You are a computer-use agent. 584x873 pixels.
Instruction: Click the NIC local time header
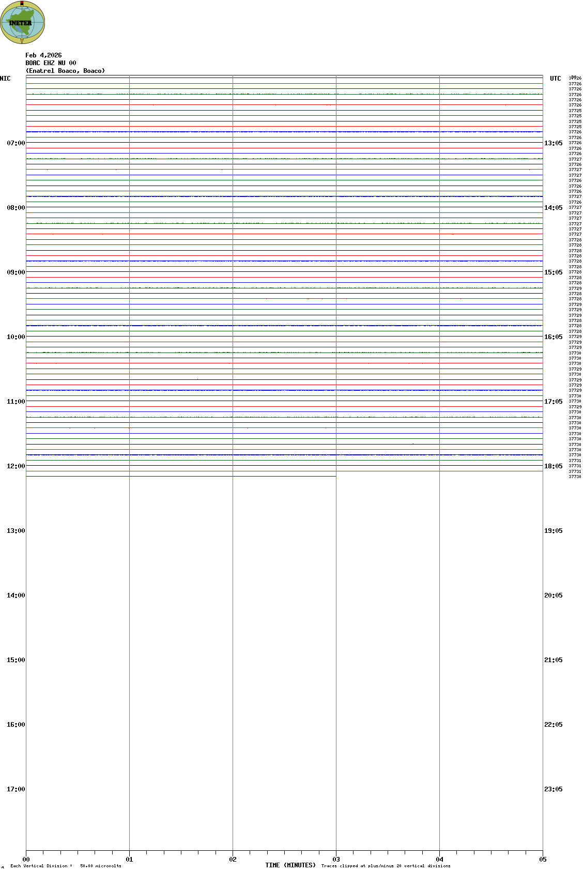[x=5, y=79]
